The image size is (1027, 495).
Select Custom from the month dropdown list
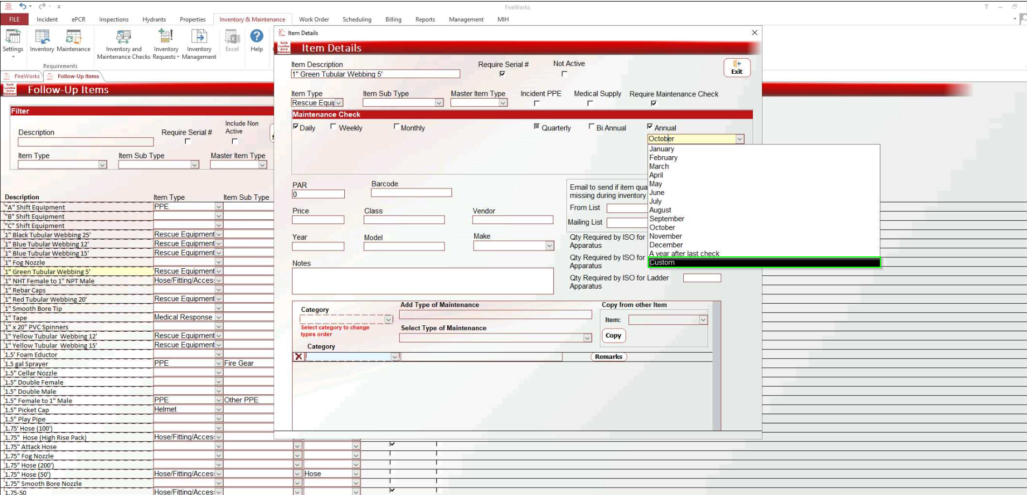click(763, 263)
